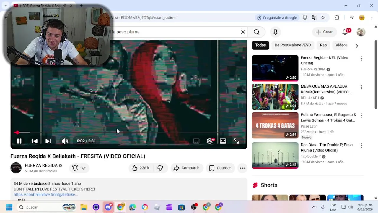The image size is (378, 213).
Task: Click the Compartir share button
Action: 186,168
